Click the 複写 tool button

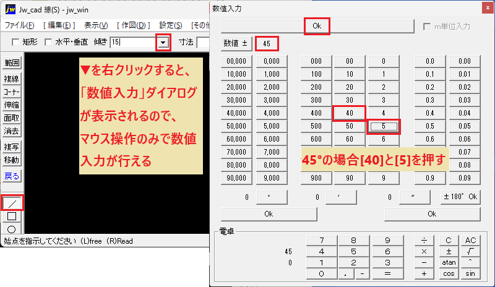[x=12, y=147]
